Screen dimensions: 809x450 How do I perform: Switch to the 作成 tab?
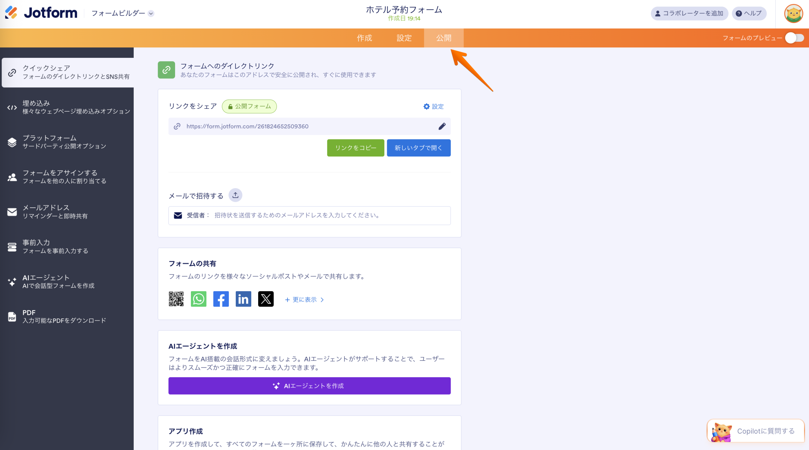click(x=364, y=38)
